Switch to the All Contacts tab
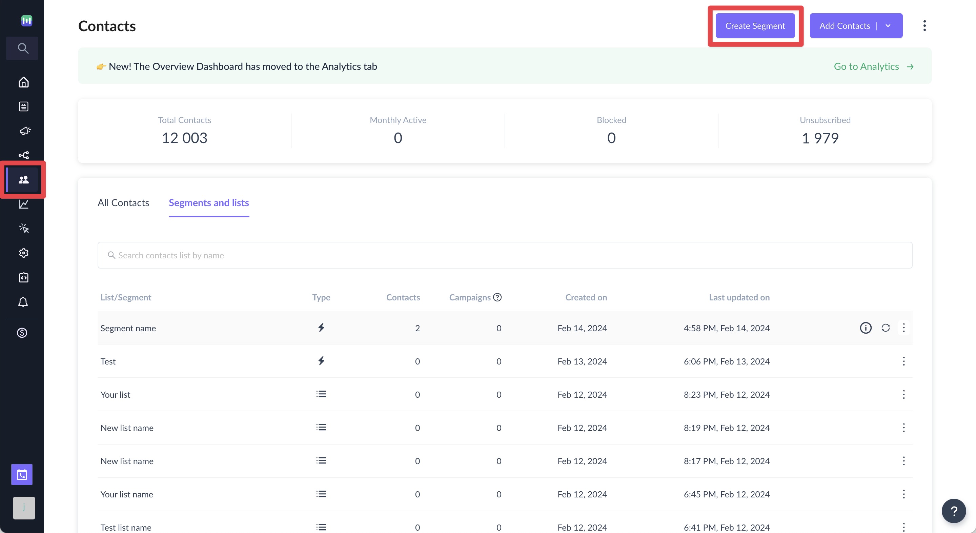Image resolution: width=976 pixels, height=533 pixels. click(123, 203)
